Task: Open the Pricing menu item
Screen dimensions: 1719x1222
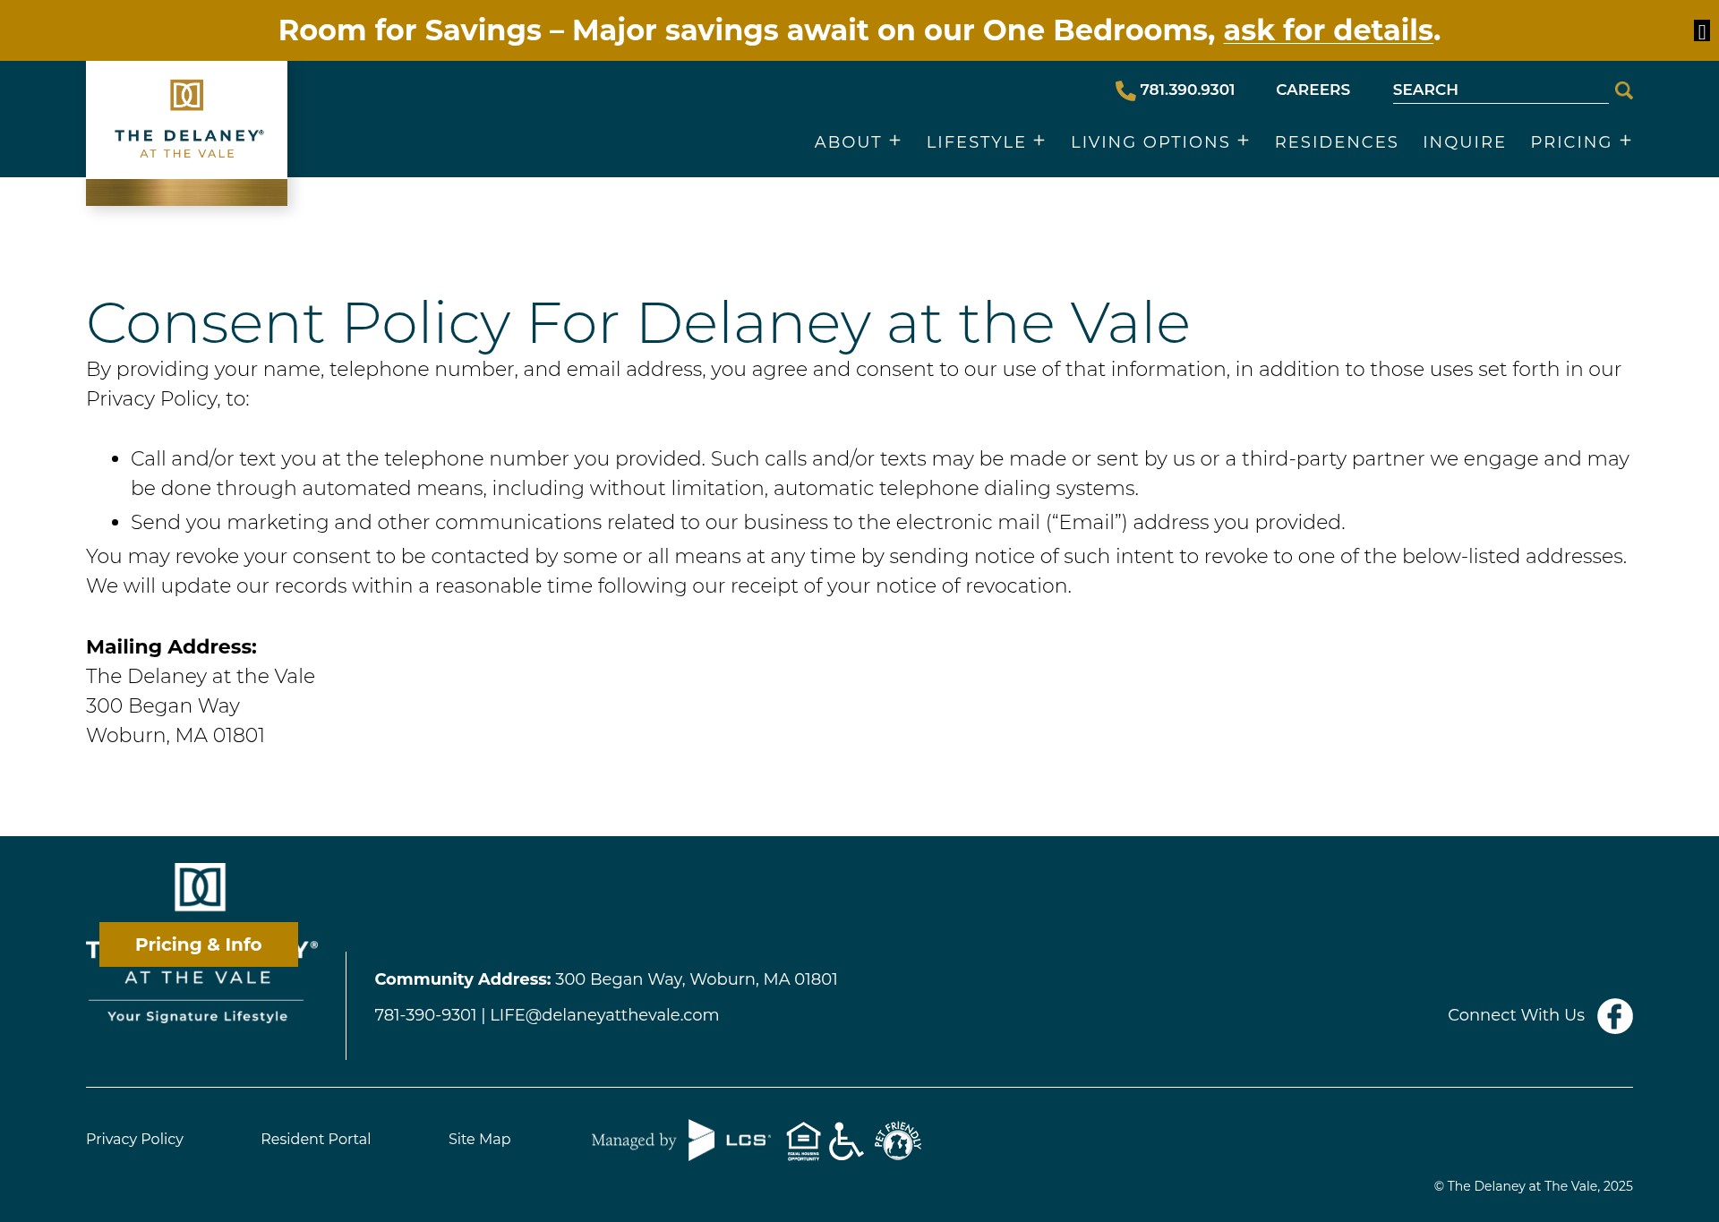Action: [1571, 142]
